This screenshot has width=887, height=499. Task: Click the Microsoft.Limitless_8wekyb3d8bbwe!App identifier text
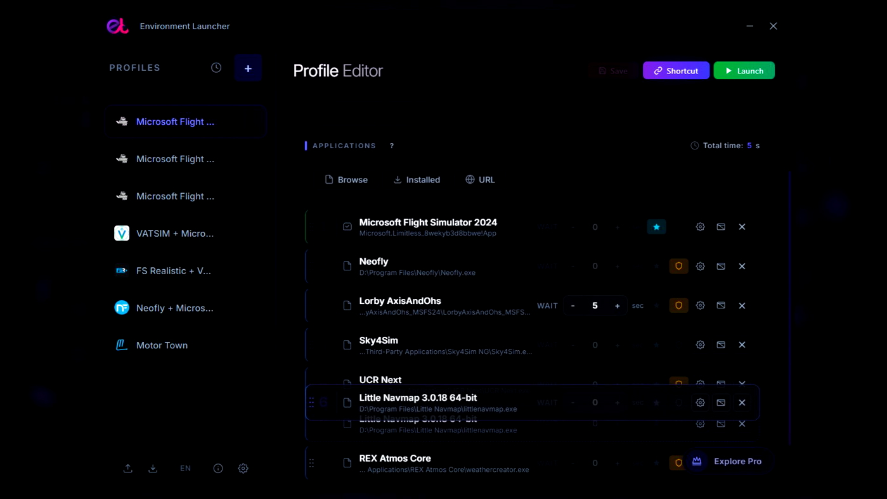[428, 234]
